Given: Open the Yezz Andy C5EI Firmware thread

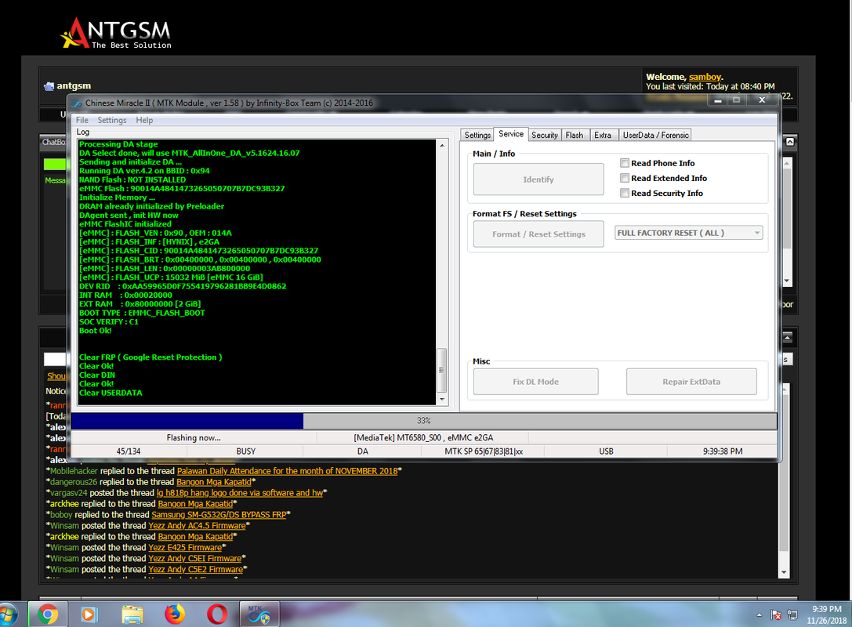Looking at the screenshot, I should pyautogui.click(x=195, y=558).
